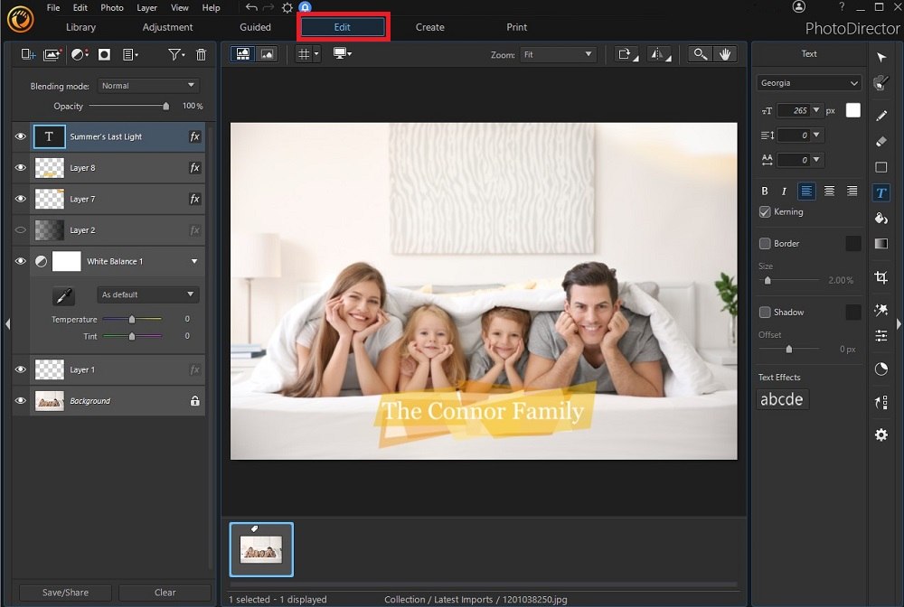Delete layer using the trash icon
The width and height of the screenshot is (904, 607).
tap(201, 55)
